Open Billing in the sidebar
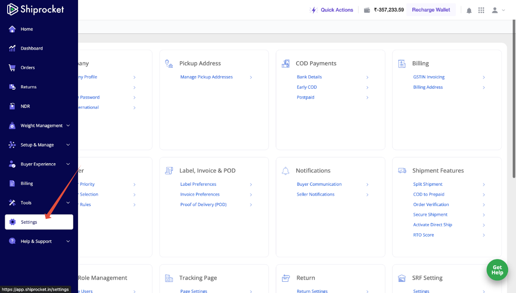Screen dimensions: 516x293 pos(27,184)
